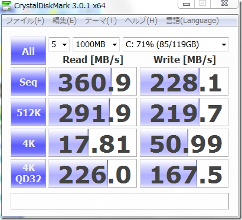Image resolution: width=242 pixels, height=220 pixels.
Task: Open the ヘルプ(H) menu
Action: coord(141,21)
